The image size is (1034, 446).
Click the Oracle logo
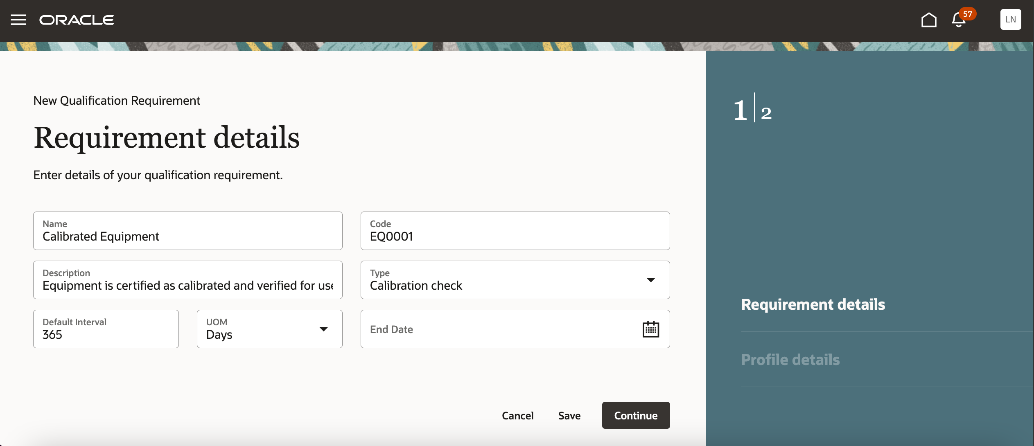77,20
